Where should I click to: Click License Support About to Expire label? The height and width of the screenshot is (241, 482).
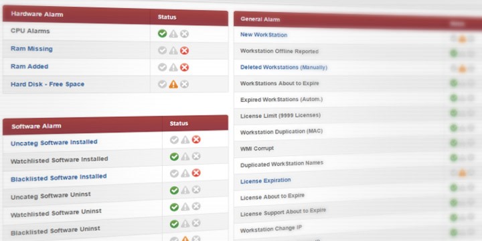coord(283,212)
